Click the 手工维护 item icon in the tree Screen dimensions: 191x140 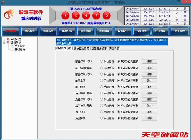(x=12, y=46)
